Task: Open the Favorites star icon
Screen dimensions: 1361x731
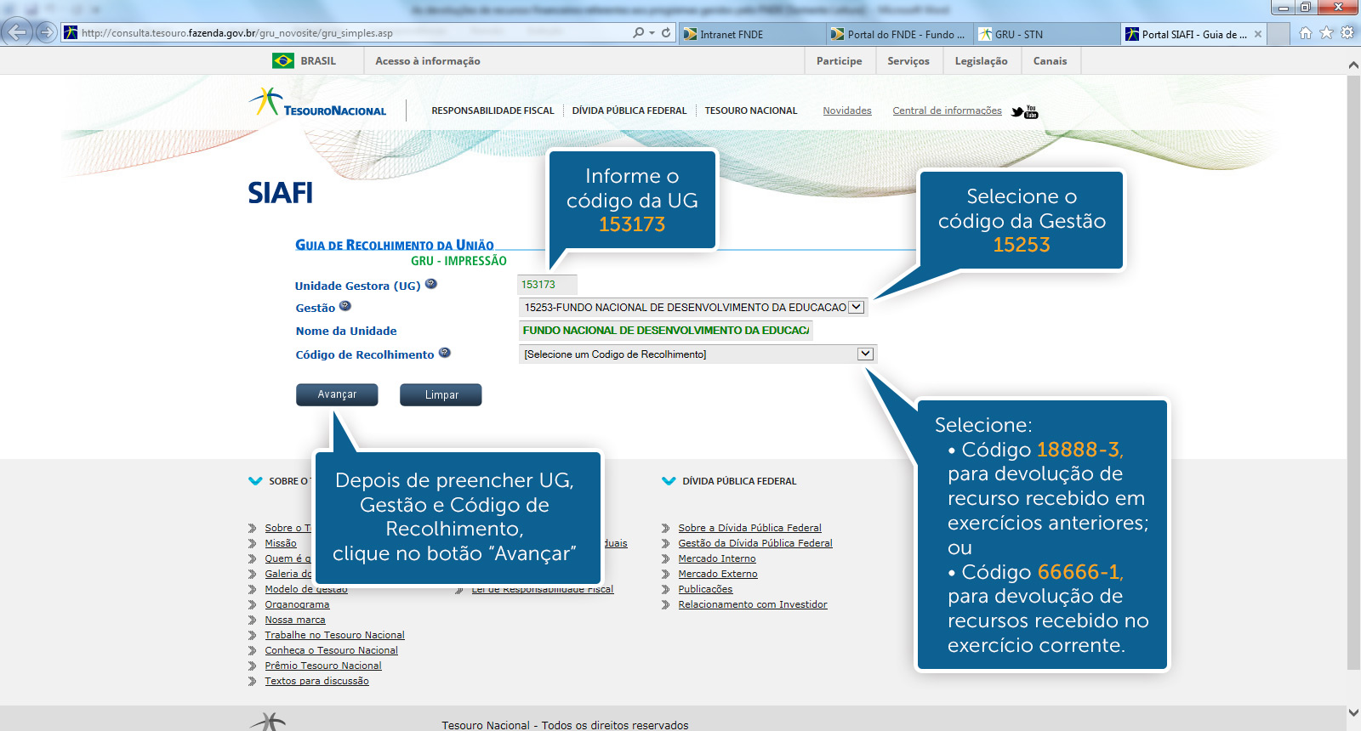Action: (1326, 33)
